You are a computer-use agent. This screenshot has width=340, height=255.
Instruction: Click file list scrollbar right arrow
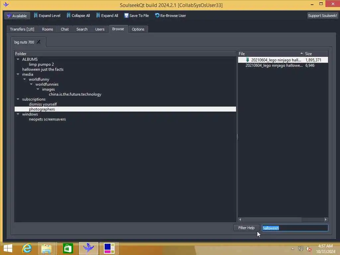(326, 219)
